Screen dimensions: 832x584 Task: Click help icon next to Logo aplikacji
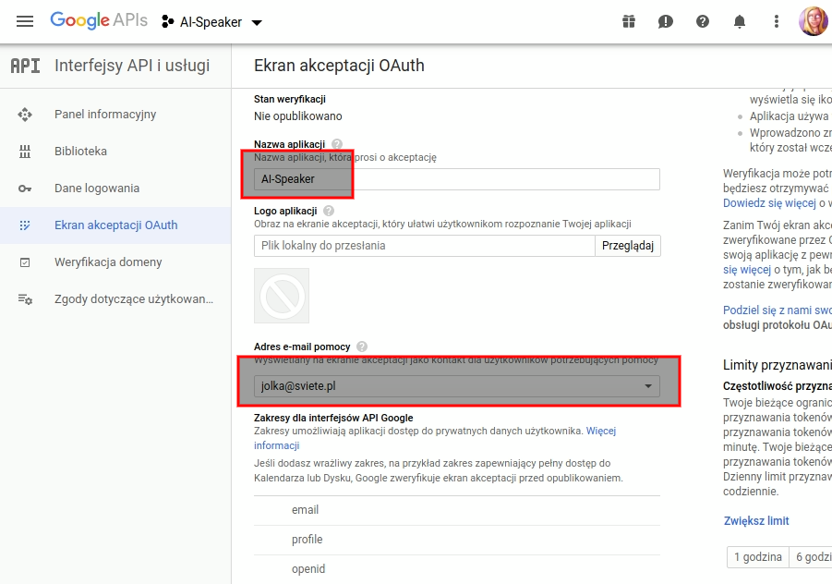329,211
